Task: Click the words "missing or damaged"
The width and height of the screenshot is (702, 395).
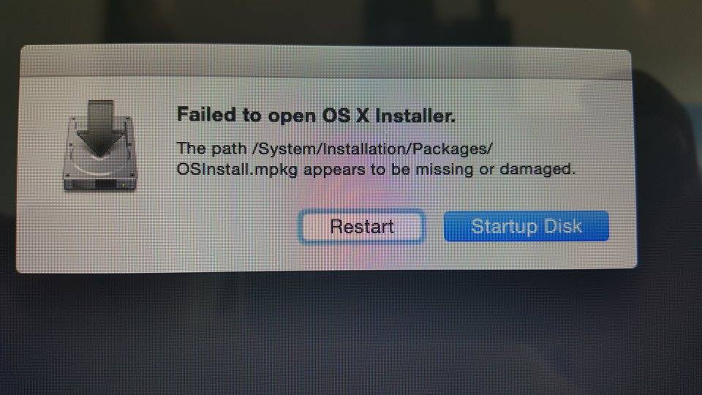Action: [x=494, y=169]
